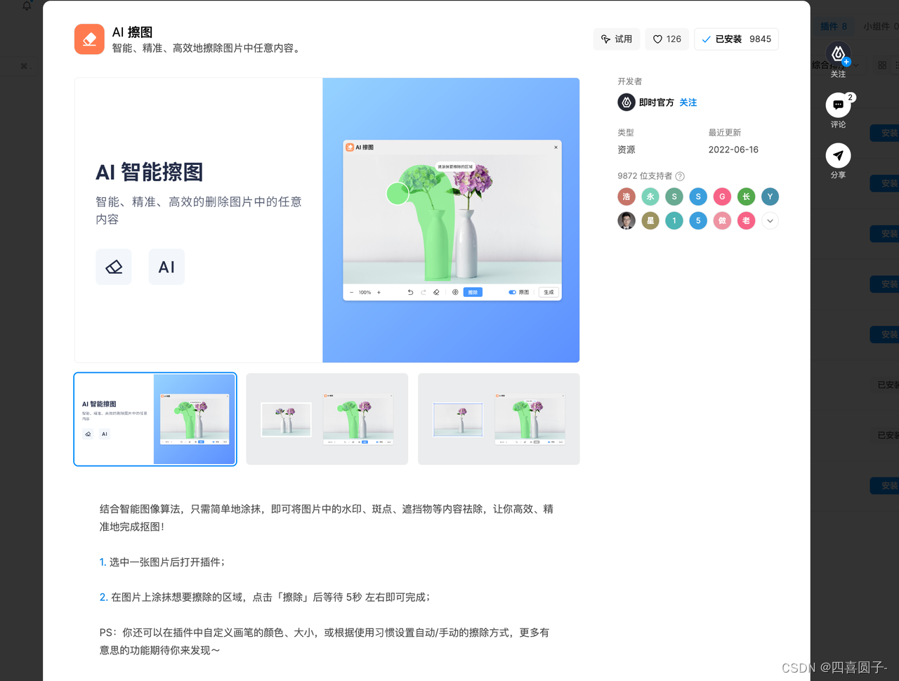This screenshot has height=681, width=899.
Task: Click the notification bell icon in background
Action: (x=27, y=6)
